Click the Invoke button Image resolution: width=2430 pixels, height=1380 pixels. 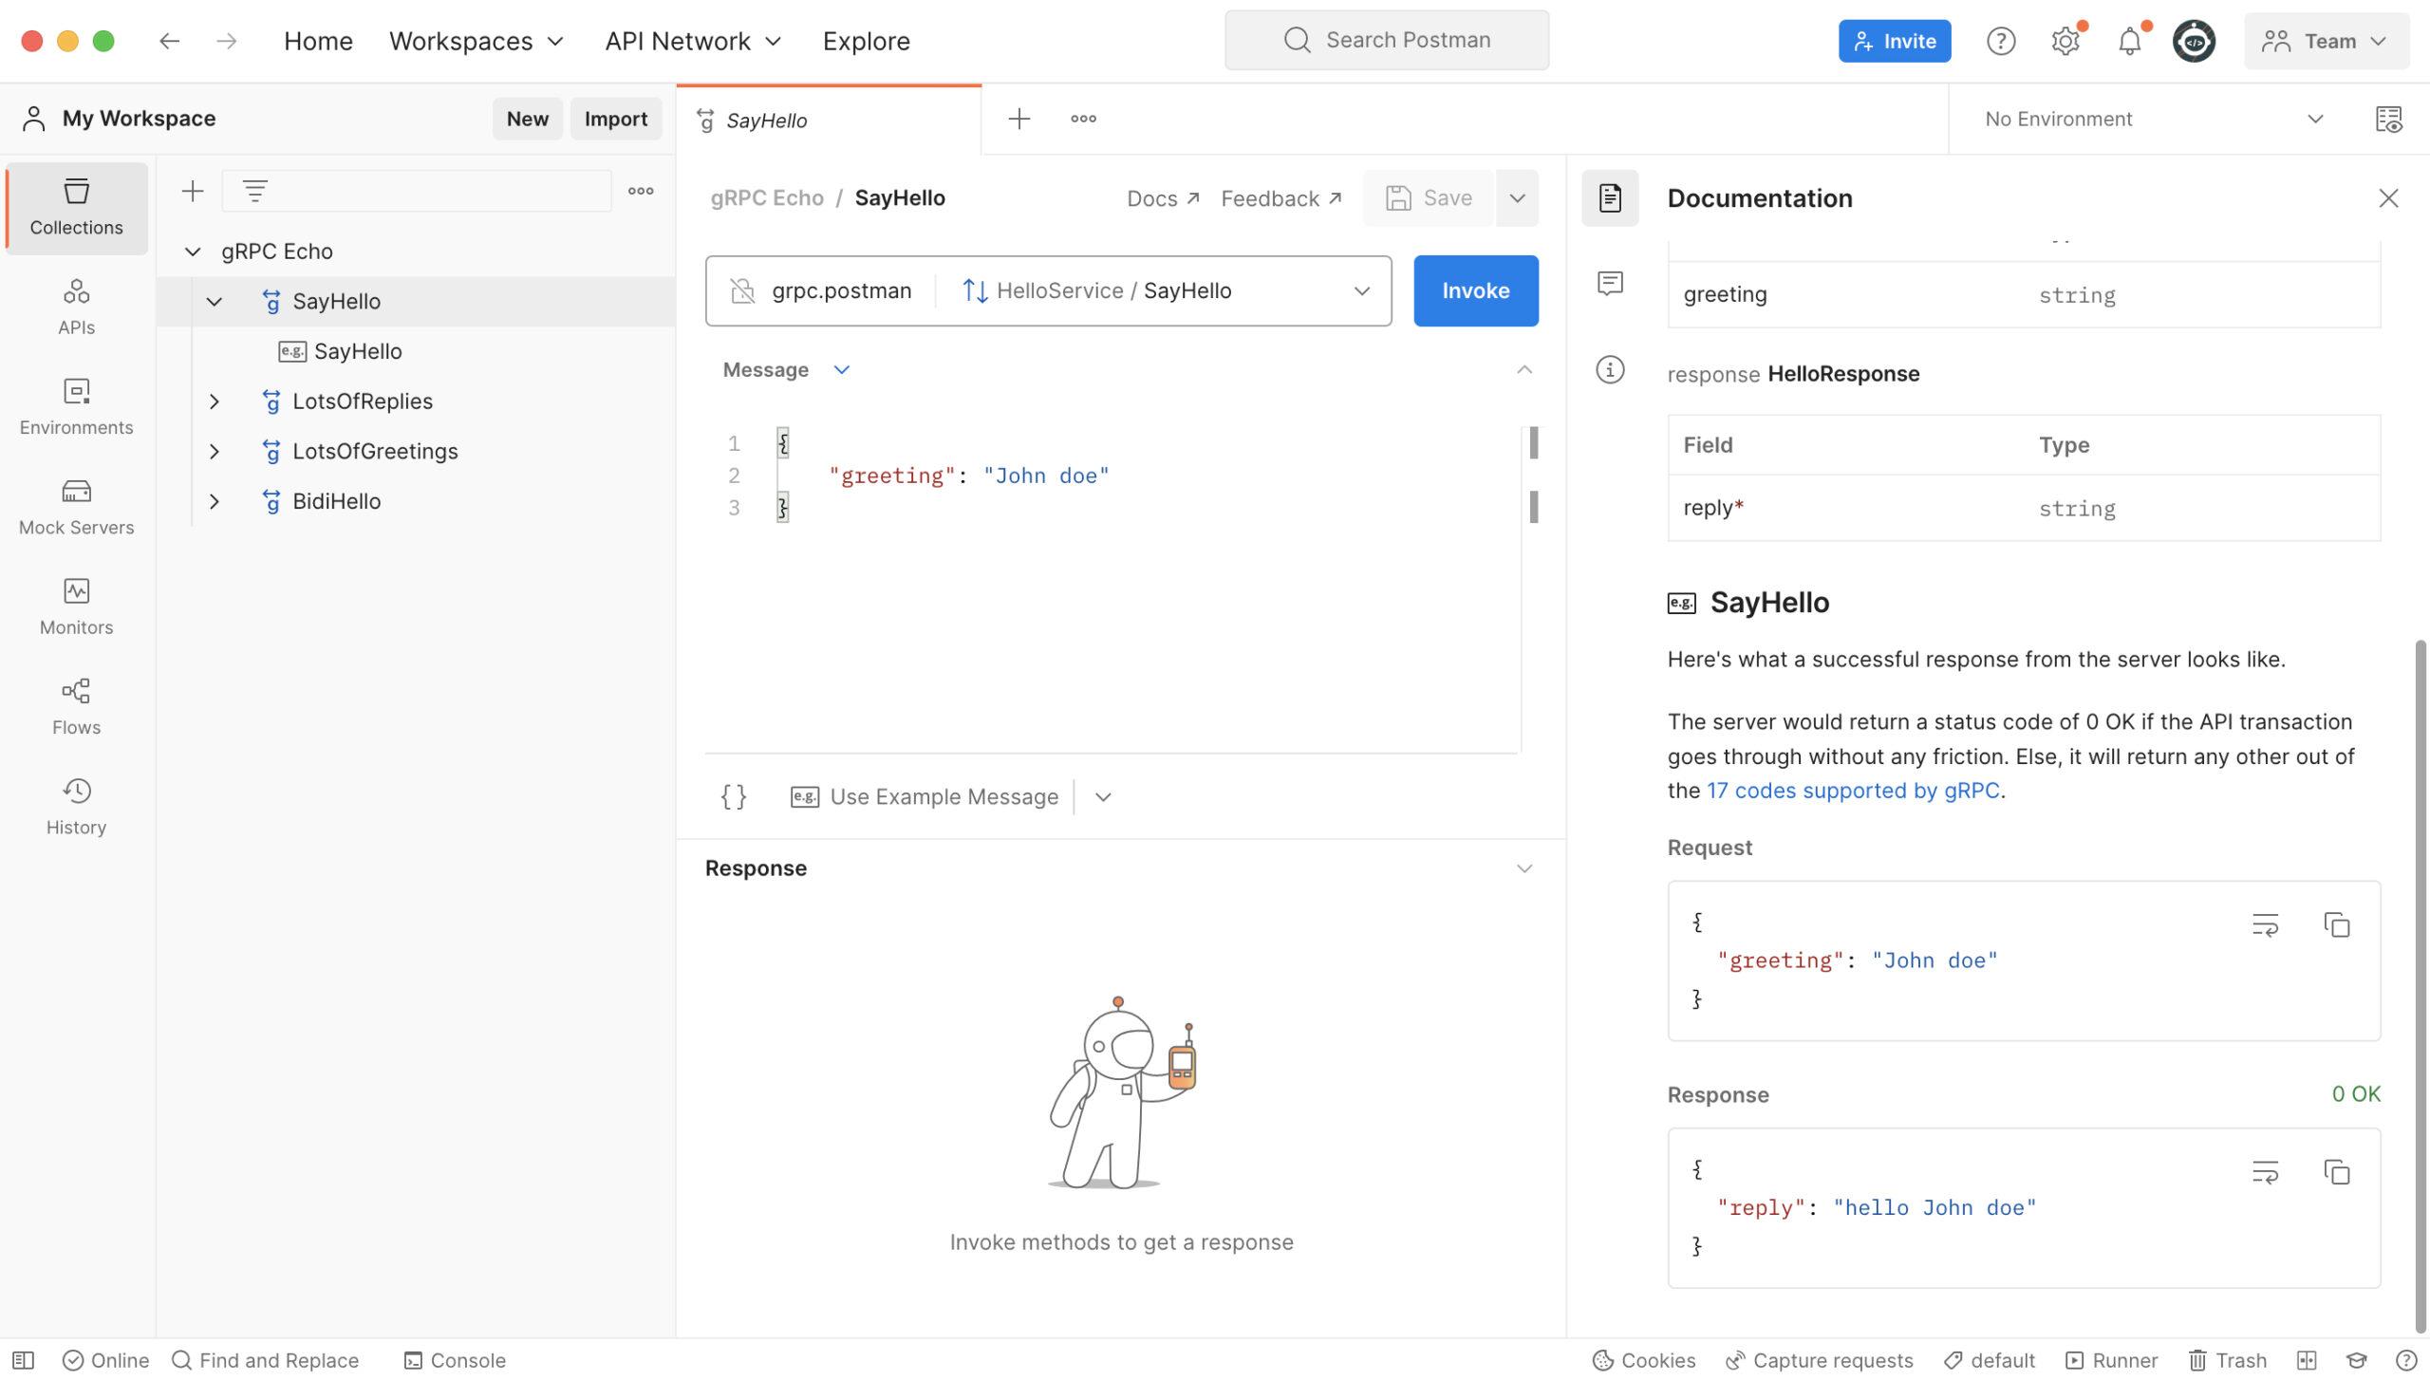tap(1475, 290)
